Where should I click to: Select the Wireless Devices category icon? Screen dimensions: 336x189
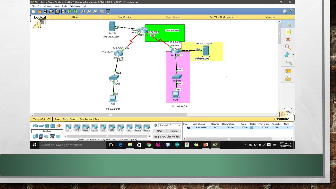53,126
